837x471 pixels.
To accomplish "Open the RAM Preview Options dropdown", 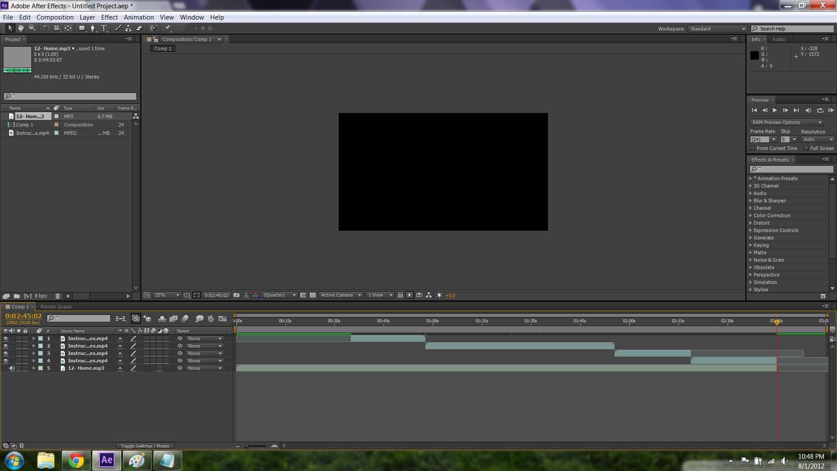I will coord(786,122).
